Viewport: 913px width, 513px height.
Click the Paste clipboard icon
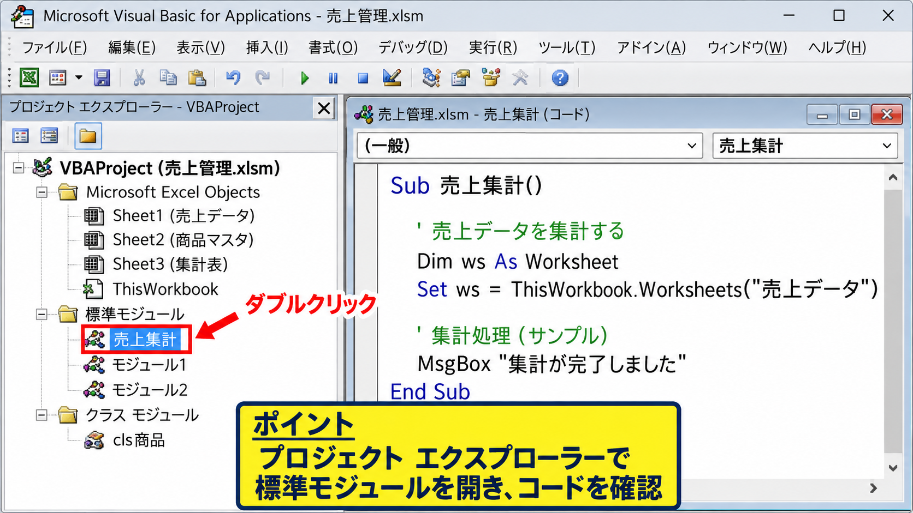(x=197, y=78)
